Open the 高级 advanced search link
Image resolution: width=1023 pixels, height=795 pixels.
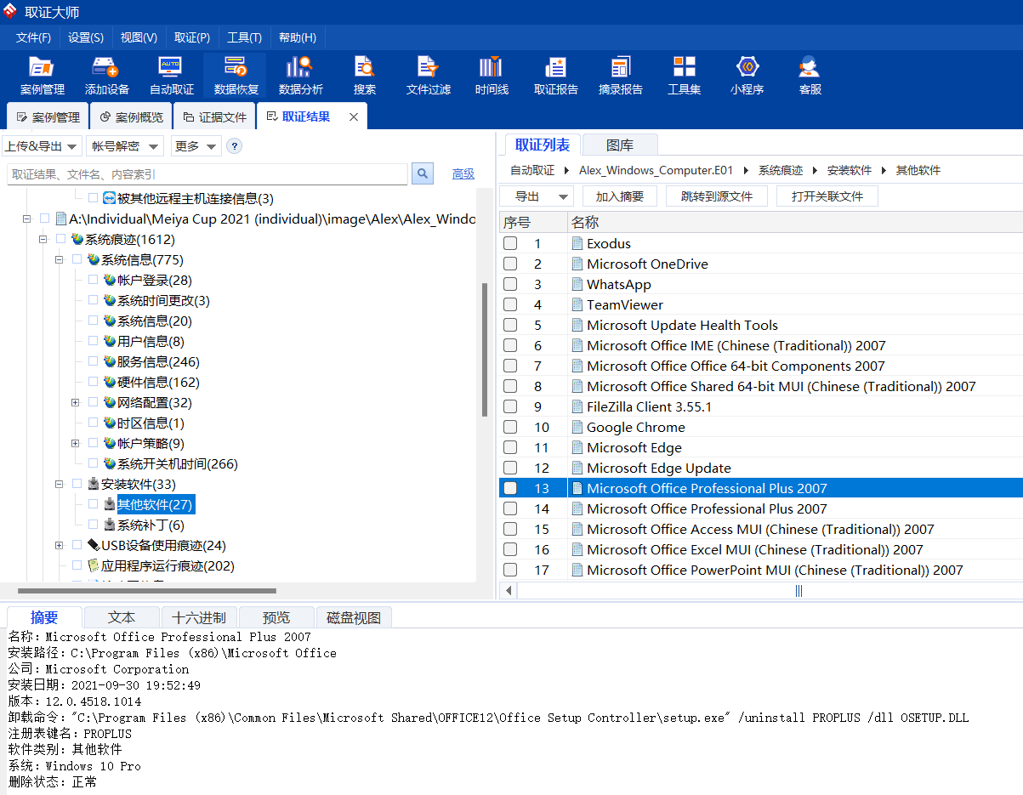463,173
